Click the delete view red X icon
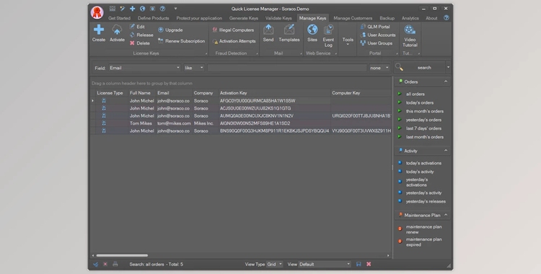The width and height of the screenshot is (541, 274). (x=369, y=265)
